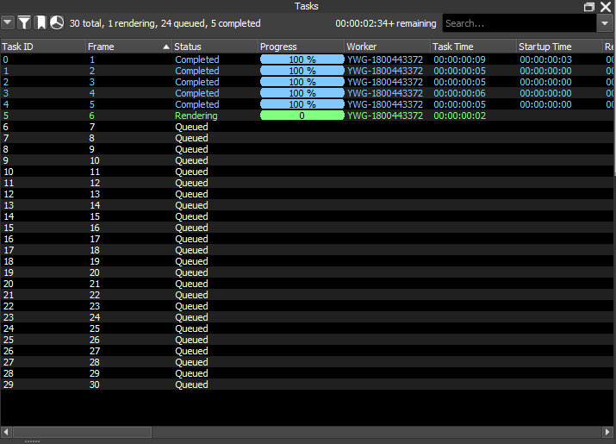616x444 pixels.
Task: Toggle the pie chart graph icon
Action: click(x=57, y=23)
